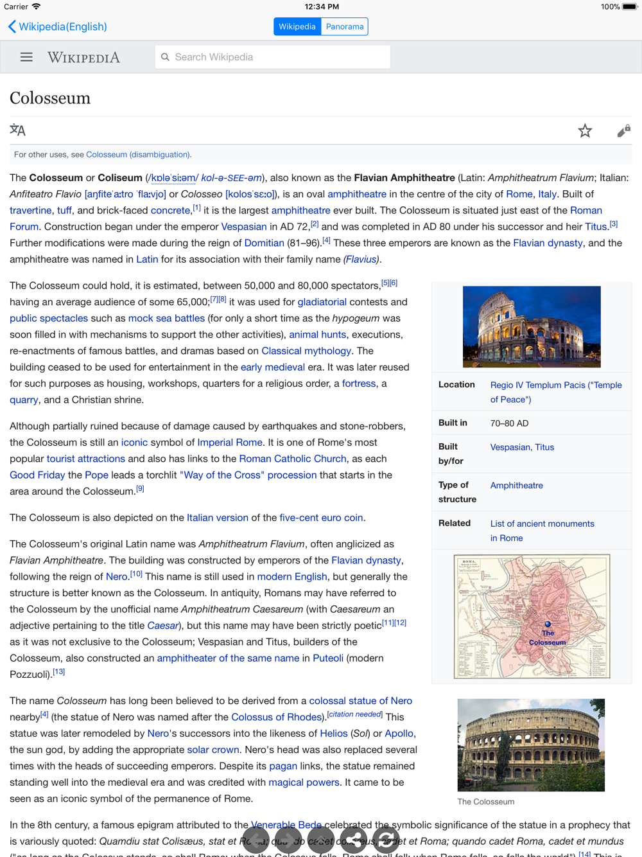Open the citation needed tag
This screenshot has width=642, height=857.
(x=355, y=714)
